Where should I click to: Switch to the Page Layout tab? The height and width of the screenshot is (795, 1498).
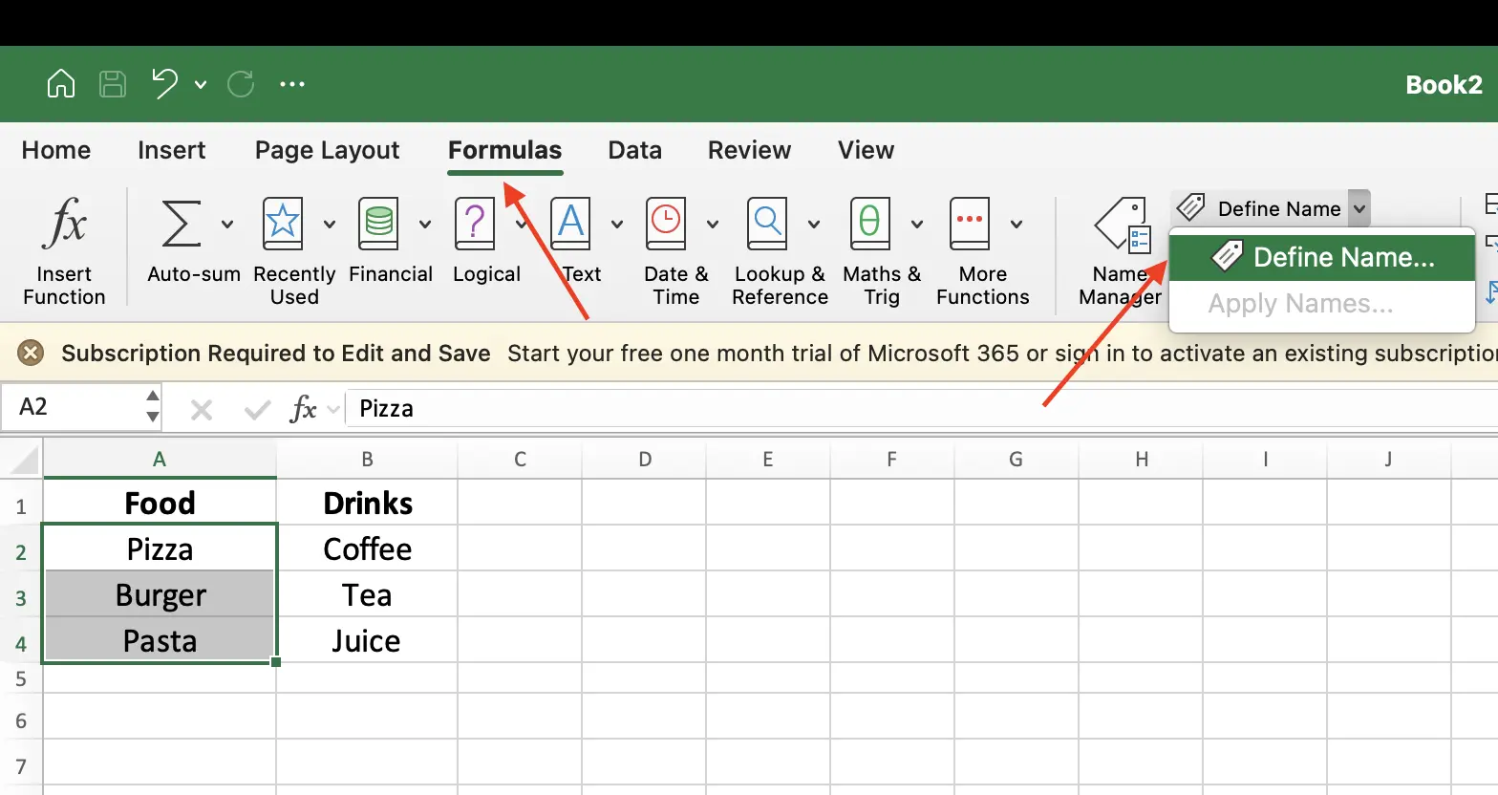pos(327,150)
